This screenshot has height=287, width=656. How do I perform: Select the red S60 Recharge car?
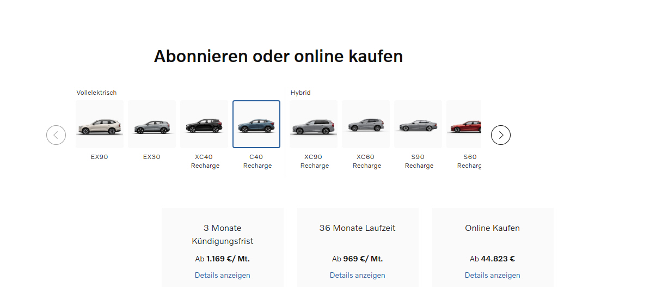[464, 124]
